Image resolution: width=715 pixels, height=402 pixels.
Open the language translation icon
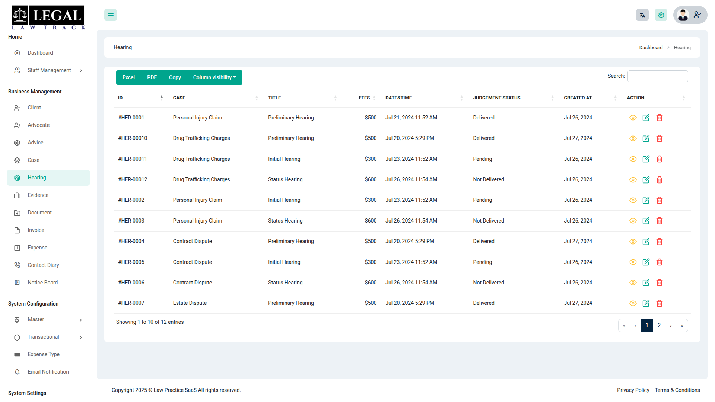click(x=642, y=15)
